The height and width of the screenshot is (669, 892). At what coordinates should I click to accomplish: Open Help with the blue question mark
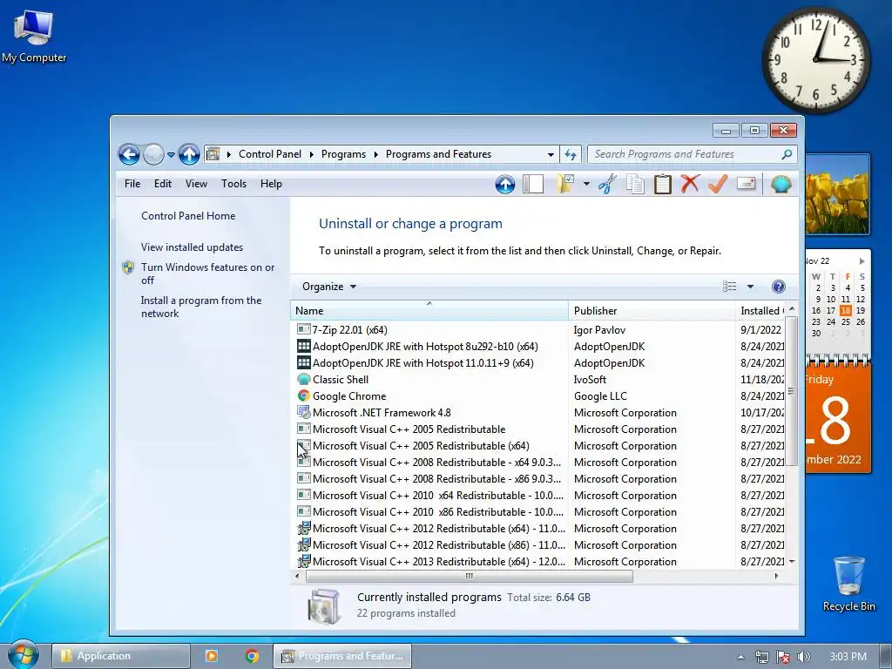(x=778, y=287)
